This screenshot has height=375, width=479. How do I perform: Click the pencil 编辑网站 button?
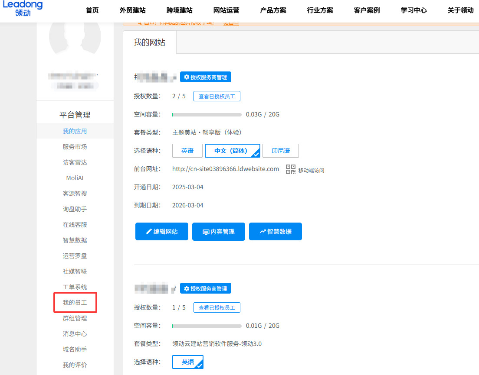coord(161,231)
